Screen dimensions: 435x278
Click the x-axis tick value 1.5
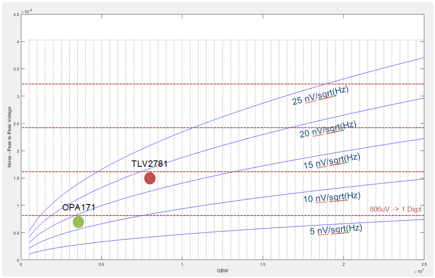(x=263, y=265)
